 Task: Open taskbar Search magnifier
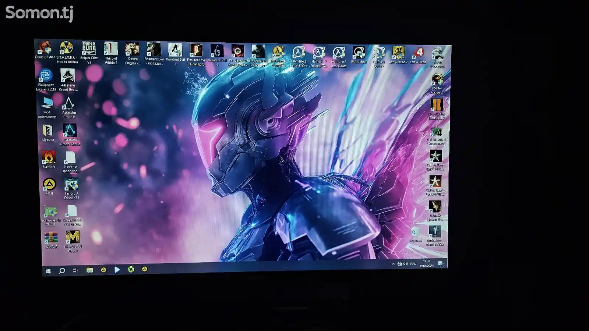(x=61, y=271)
